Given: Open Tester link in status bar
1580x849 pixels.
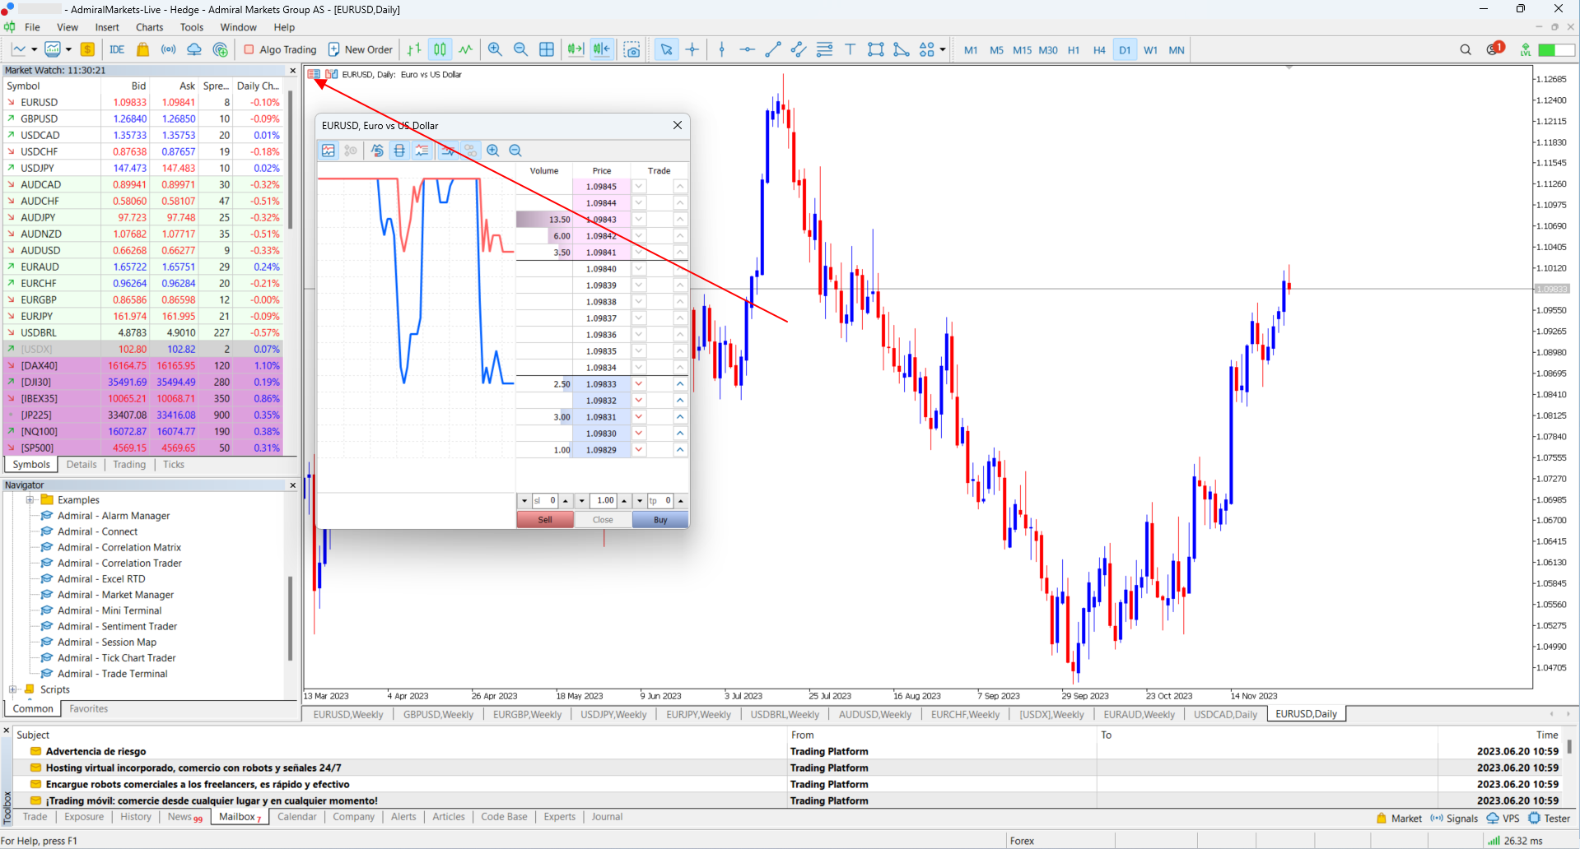Looking at the screenshot, I should (1550, 819).
